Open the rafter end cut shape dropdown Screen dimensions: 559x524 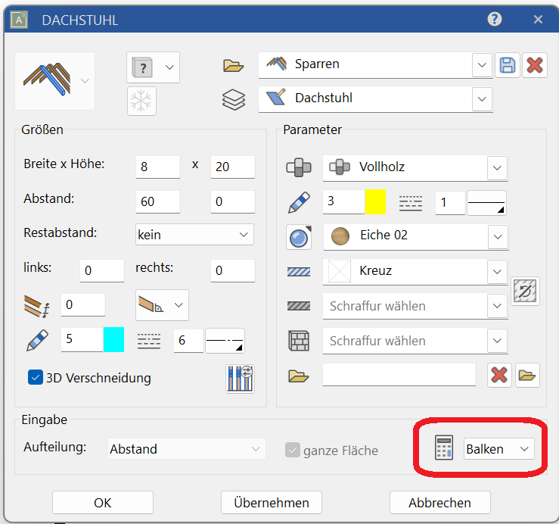point(162,305)
